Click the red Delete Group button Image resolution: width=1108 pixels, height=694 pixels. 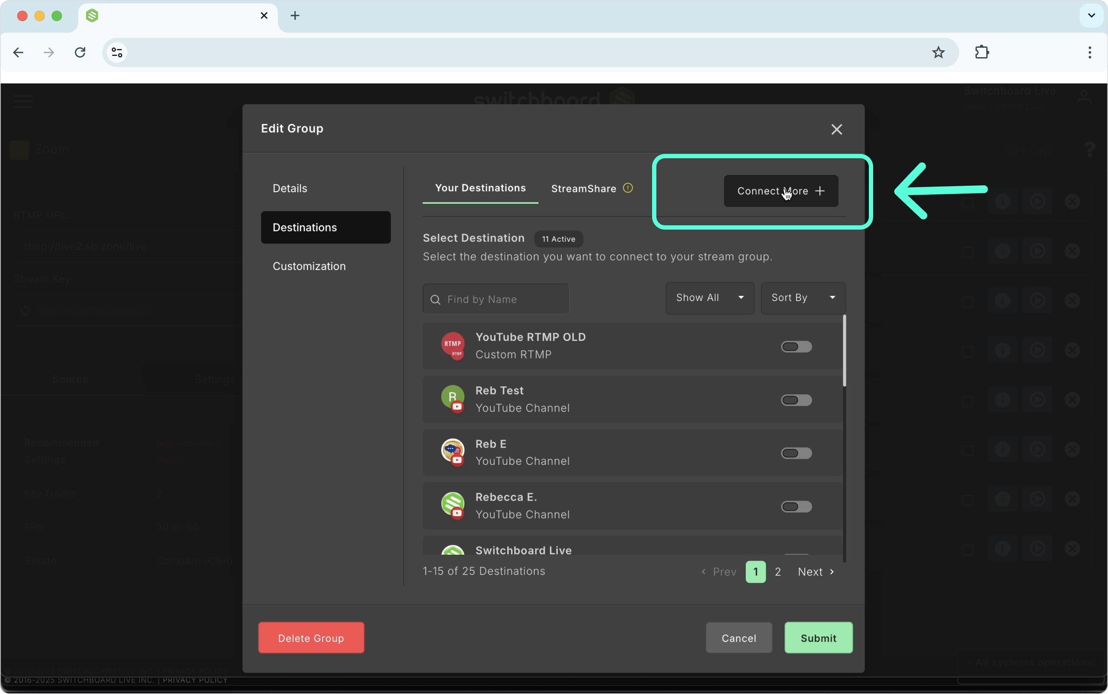coord(311,638)
